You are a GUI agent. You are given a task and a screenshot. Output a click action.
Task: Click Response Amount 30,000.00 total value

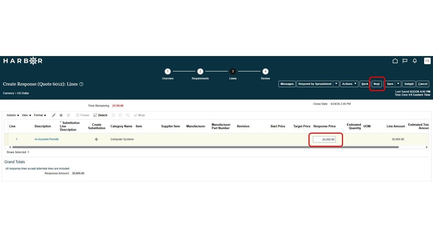(x=78, y=173)
